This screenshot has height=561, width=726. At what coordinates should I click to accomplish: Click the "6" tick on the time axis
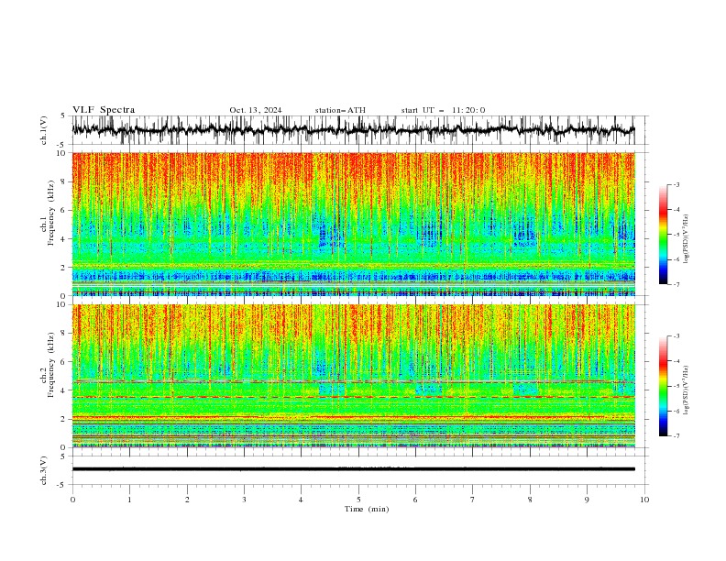pos(415,500)
